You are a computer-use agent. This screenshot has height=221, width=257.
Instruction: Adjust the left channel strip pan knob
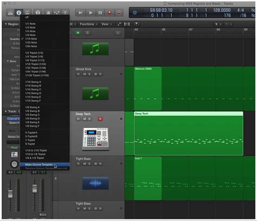click(x=15, y=164)
